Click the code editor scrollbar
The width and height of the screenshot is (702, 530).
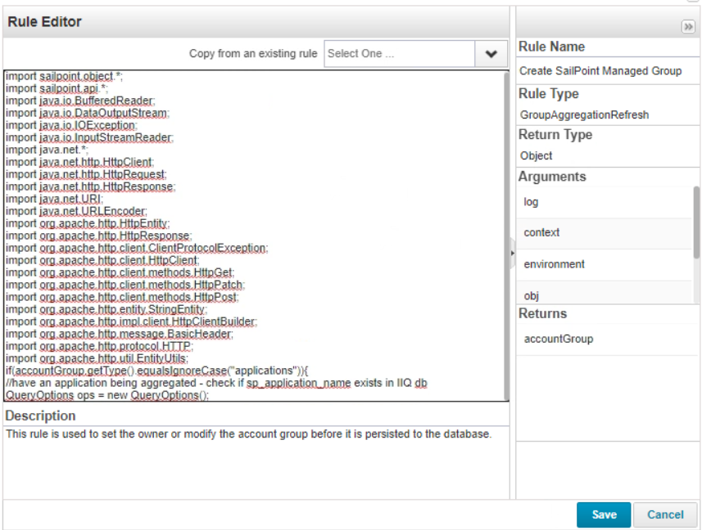click(506, 236)
